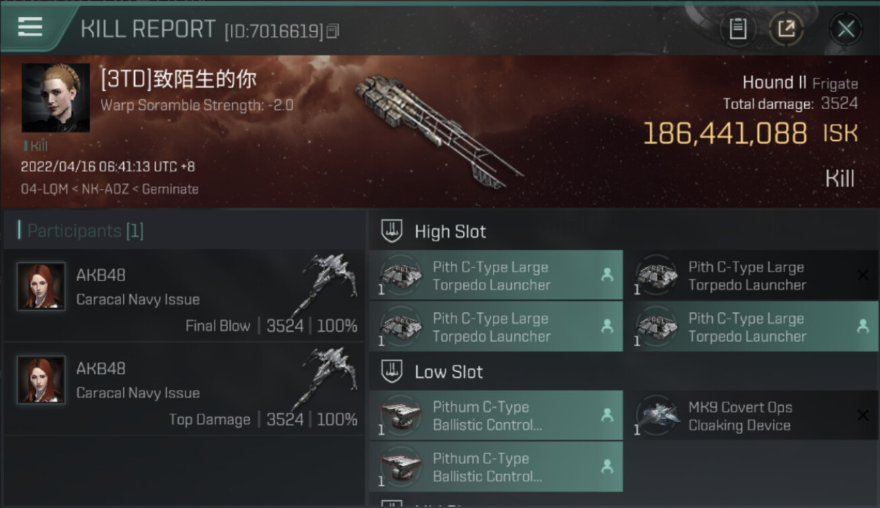Click the share export icon in header
The width and height of the screenshot is (880, 508).
[x=786, y=28]
